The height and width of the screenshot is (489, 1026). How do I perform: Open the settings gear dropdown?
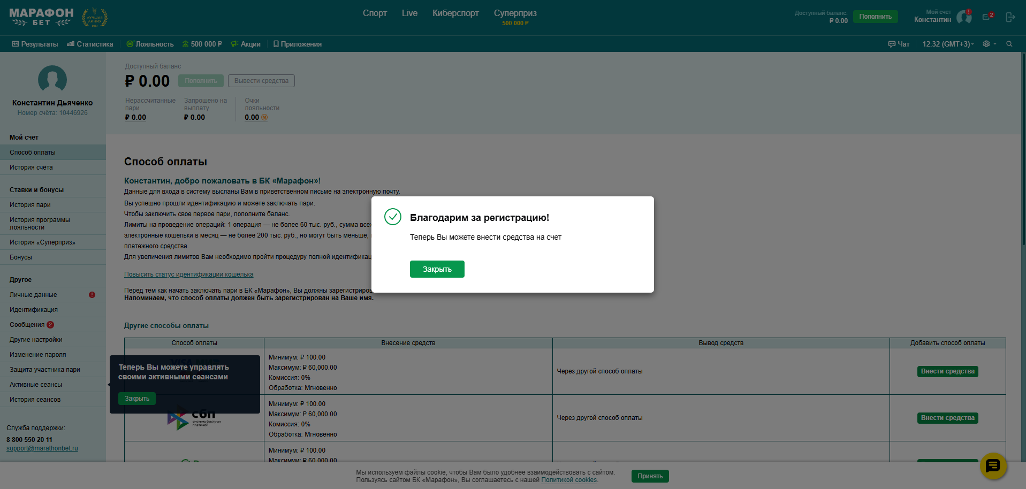pyautogui.click(x=989, y=44)
